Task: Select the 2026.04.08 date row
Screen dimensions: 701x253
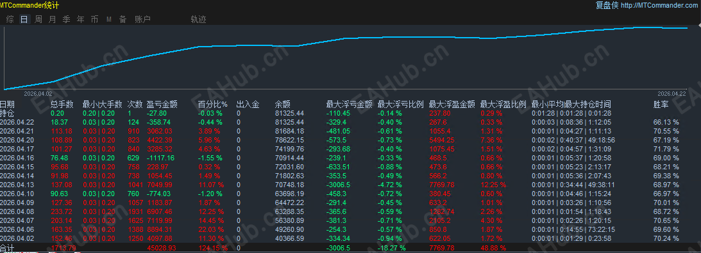Action: click(x=17, y=211)
